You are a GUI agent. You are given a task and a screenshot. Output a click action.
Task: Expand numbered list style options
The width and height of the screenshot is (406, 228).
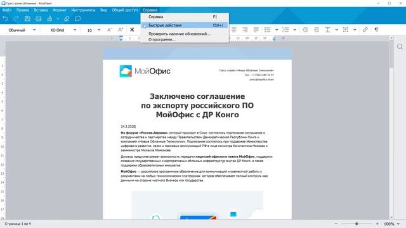coord(294,30)
